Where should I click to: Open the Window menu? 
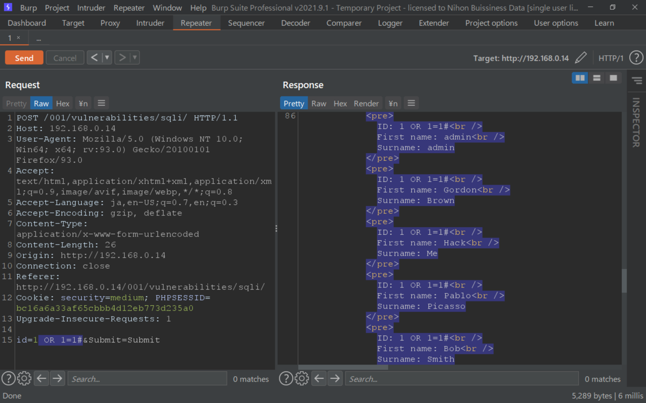[167, 8]
